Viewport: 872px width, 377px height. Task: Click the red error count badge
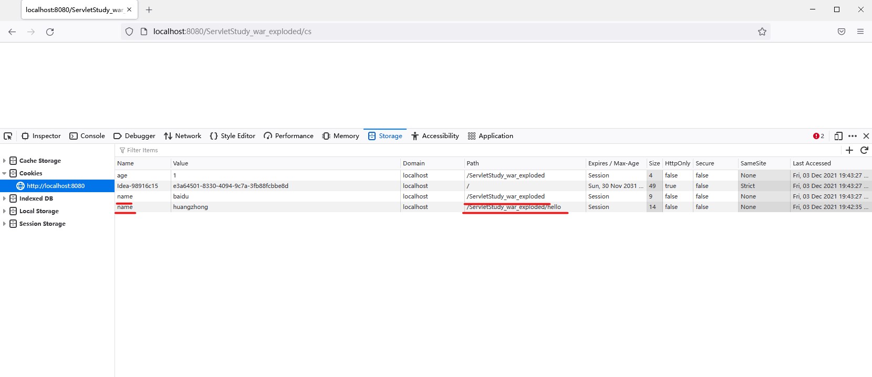(818, 136)
